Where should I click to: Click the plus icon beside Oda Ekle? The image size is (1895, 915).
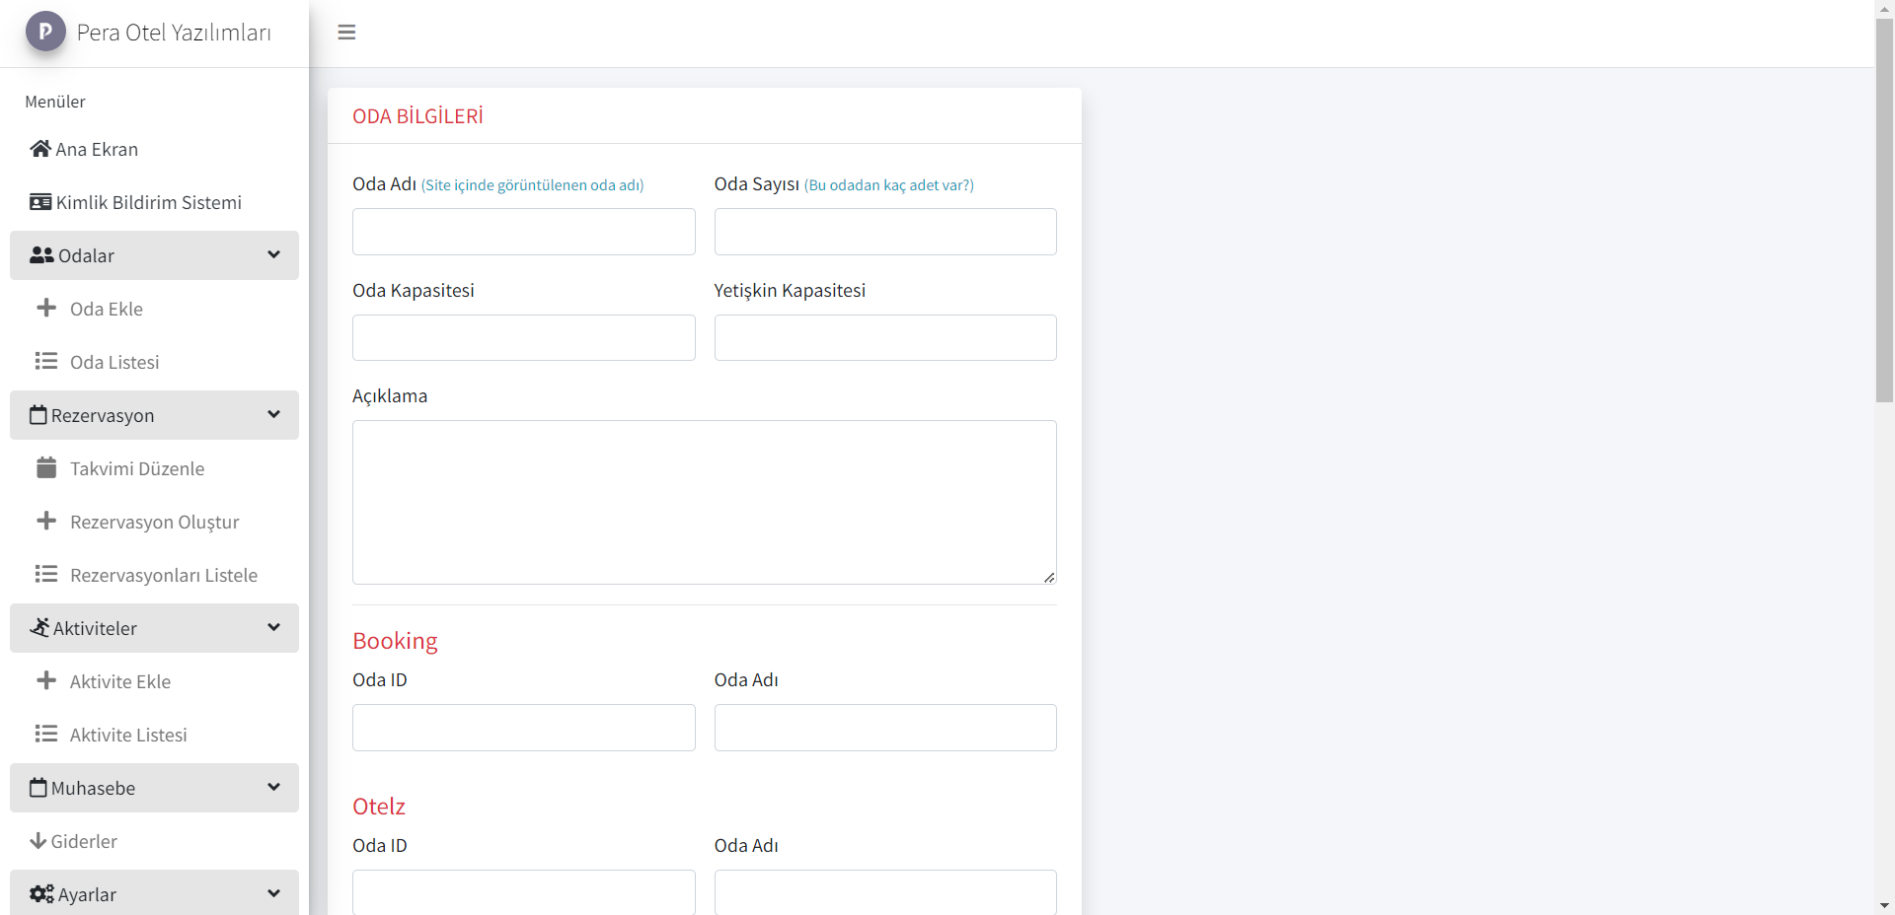[x=46, y=308]
